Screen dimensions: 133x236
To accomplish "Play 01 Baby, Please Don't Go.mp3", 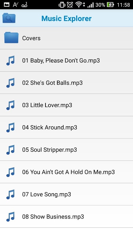I will [66, 60].
